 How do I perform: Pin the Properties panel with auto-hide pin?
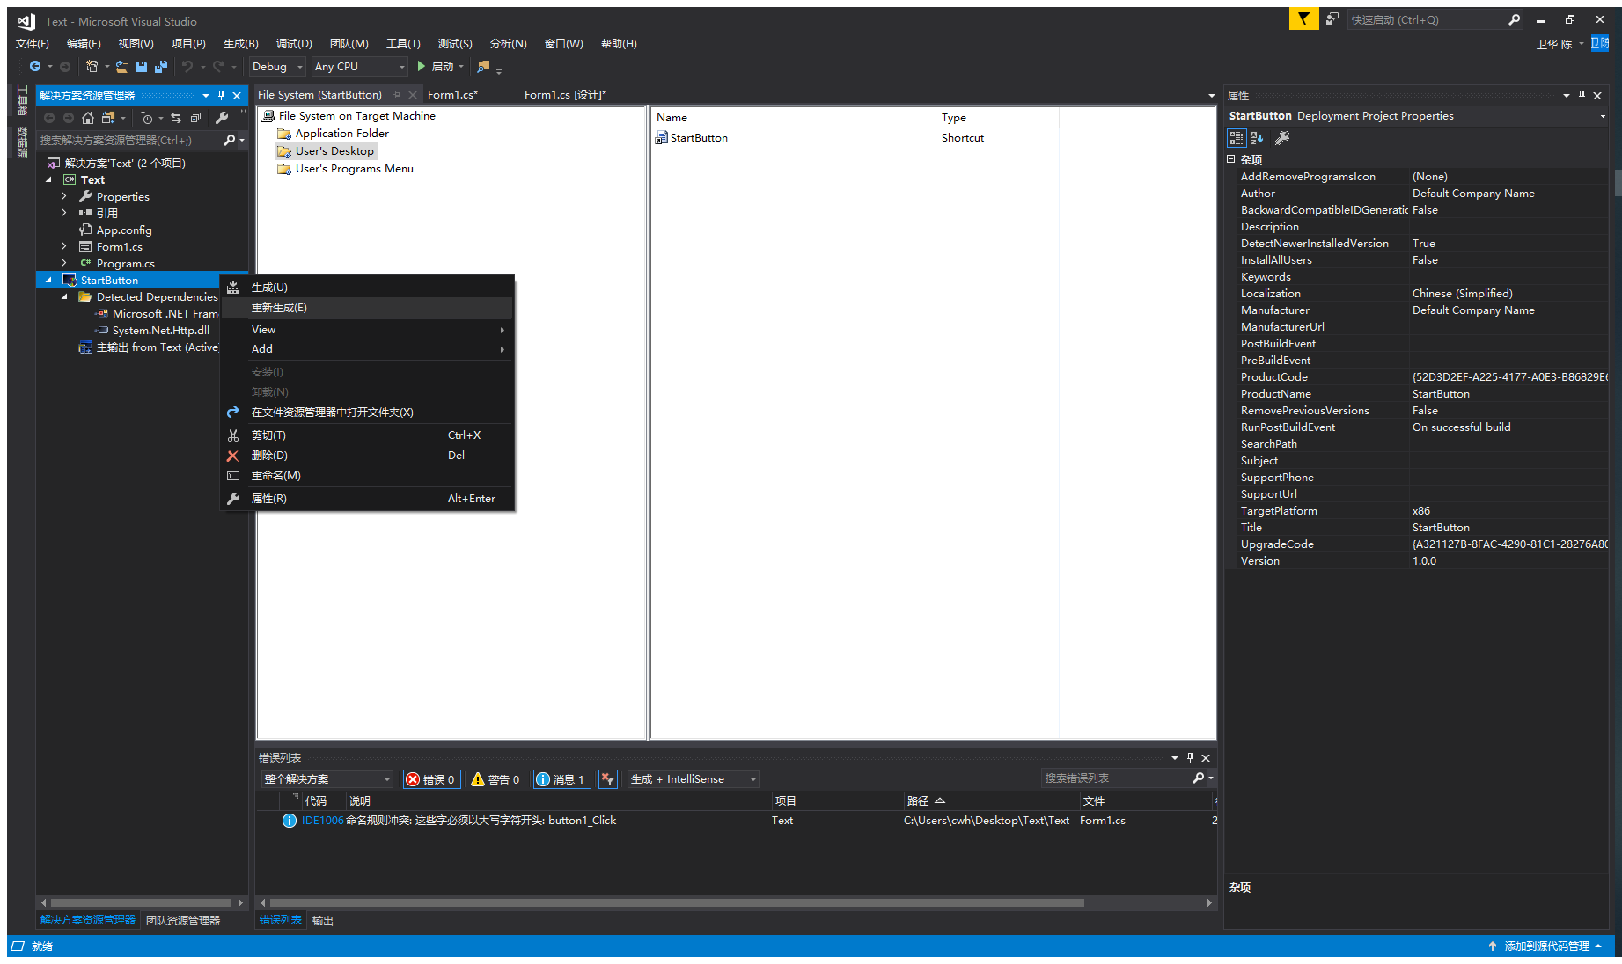click(x=1582, y=95)
